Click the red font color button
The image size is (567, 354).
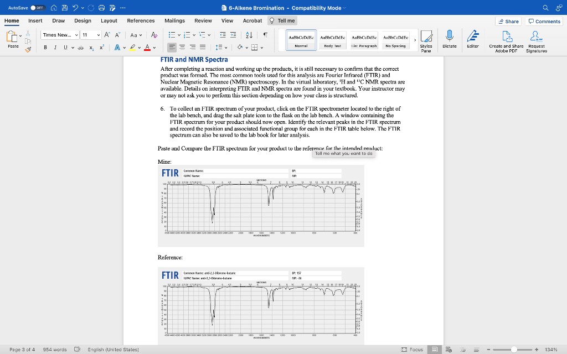147,48
